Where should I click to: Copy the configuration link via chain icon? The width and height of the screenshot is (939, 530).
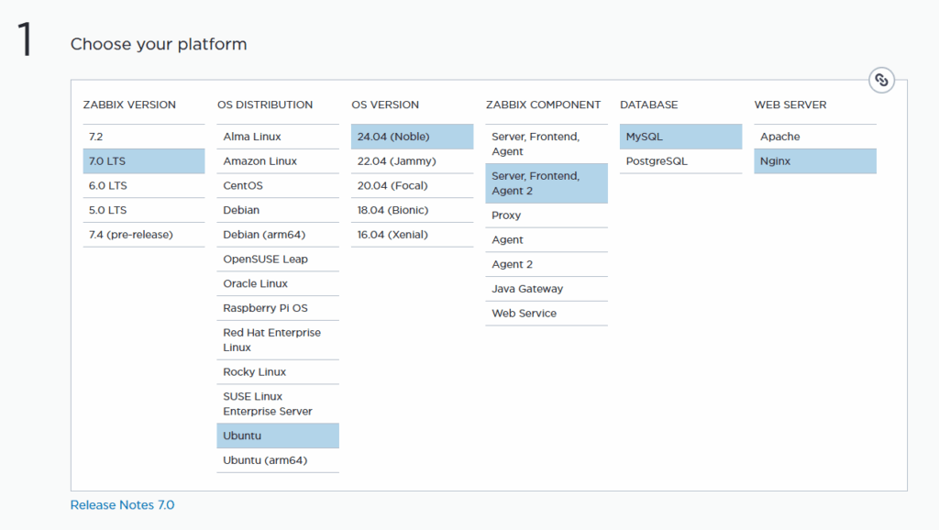pos(881,80)
